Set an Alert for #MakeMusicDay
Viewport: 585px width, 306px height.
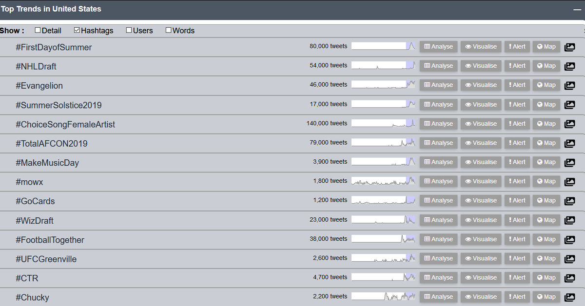click(517, 162)
